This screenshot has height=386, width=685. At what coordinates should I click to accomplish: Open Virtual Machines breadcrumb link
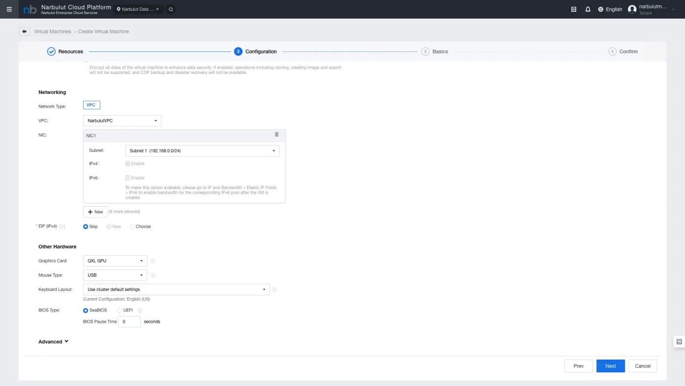[x=52, y=31]
